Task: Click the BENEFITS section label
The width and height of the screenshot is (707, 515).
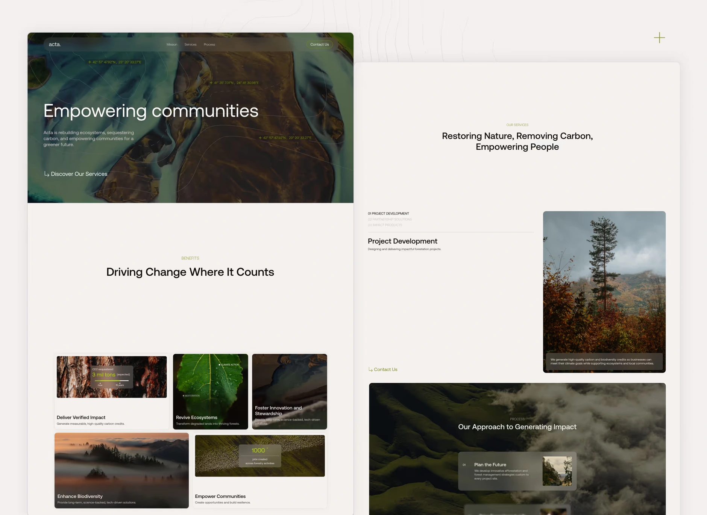Action: pos(190,258)
